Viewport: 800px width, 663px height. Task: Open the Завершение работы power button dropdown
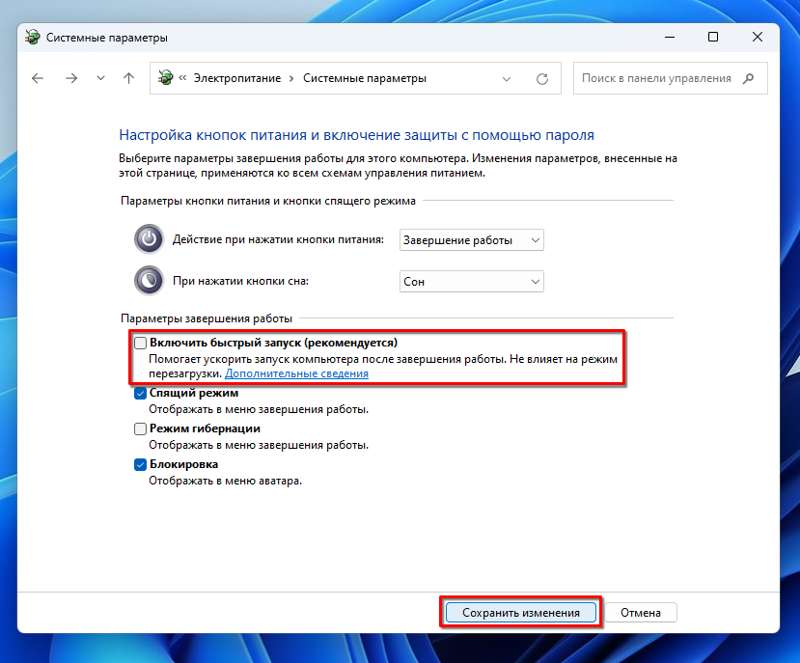click(471, 239)
